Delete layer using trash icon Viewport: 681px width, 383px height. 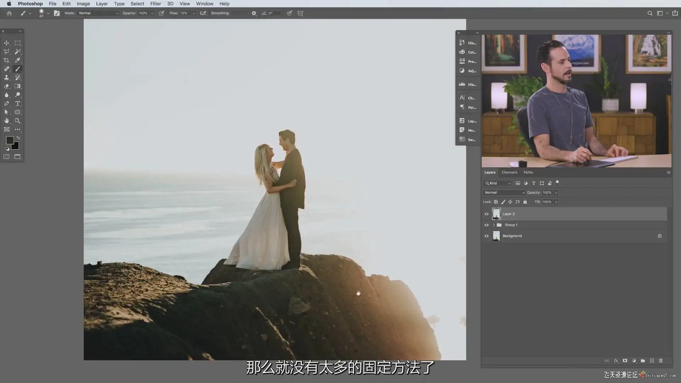(661, 361)
